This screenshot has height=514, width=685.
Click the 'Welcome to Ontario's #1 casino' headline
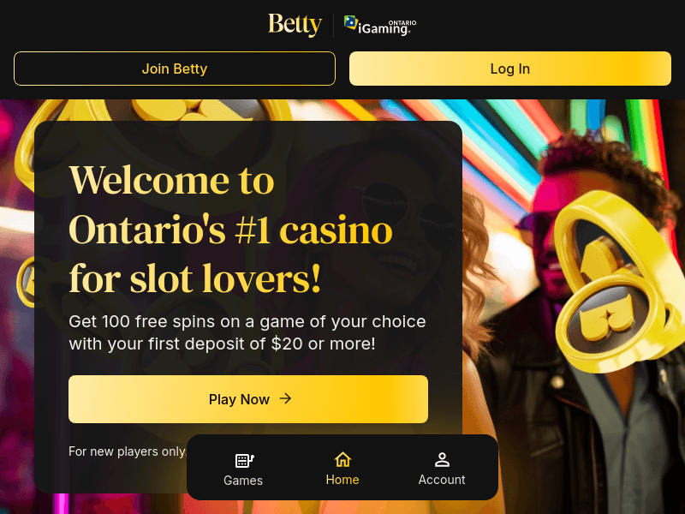231,229
